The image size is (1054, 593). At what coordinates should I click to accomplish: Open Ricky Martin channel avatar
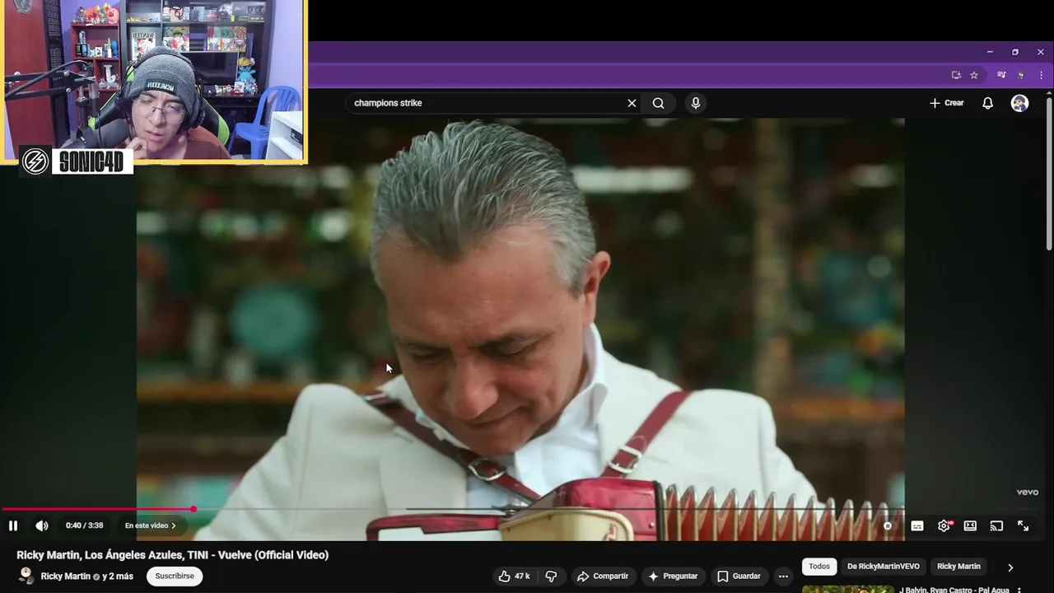[26, 576]
